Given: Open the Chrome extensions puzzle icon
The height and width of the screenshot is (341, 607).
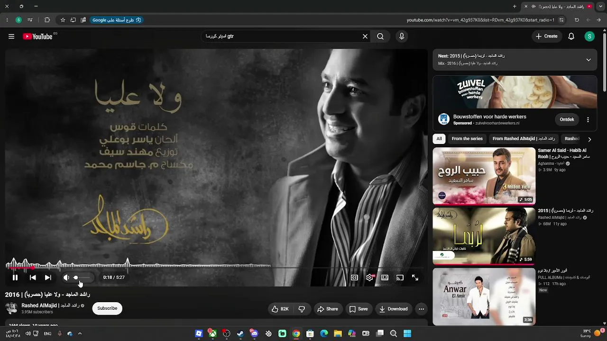Looking at the screenshot, I should pyautogui.click(x=47, y=20).
